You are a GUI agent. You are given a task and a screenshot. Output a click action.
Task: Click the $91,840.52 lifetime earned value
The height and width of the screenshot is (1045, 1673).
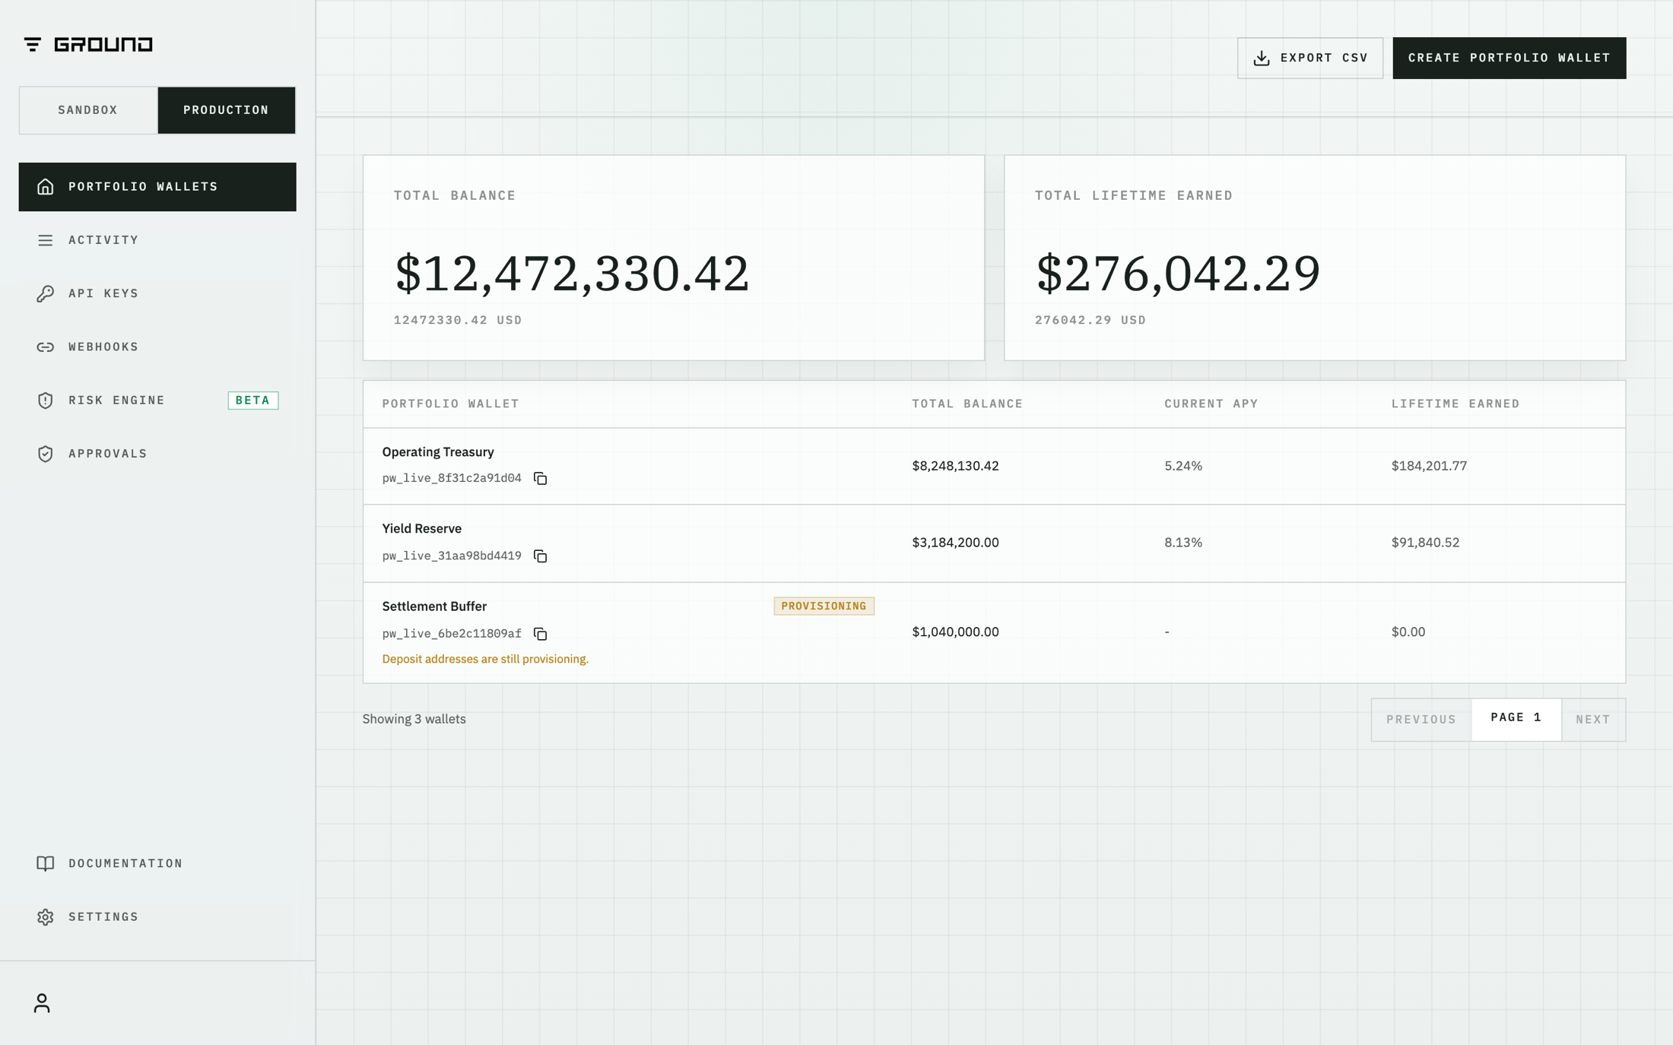pos(1426,543)
